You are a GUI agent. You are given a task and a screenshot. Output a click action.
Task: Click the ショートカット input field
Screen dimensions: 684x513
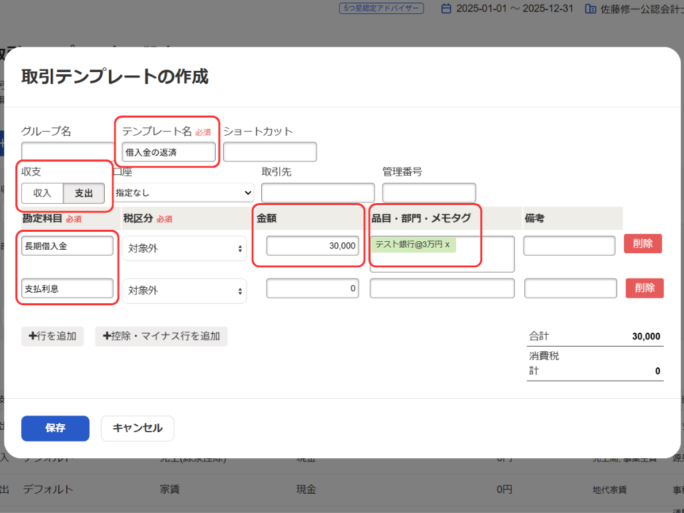click(x=270, y=152)
